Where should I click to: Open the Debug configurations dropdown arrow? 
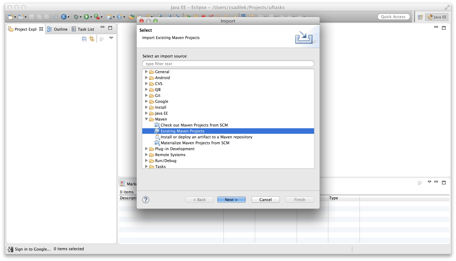81,17
